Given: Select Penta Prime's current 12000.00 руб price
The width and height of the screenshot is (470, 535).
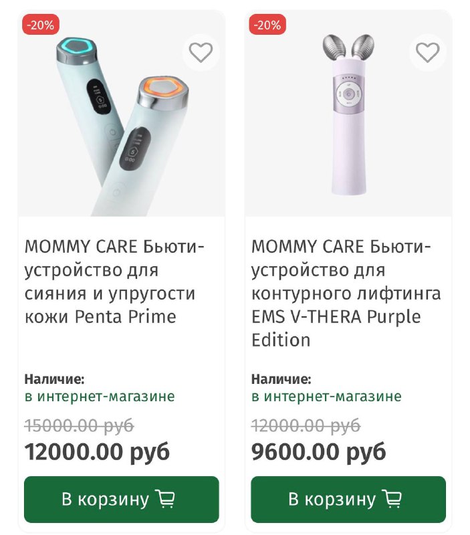Looking at the screenshot, I should (x=98, y=451).
